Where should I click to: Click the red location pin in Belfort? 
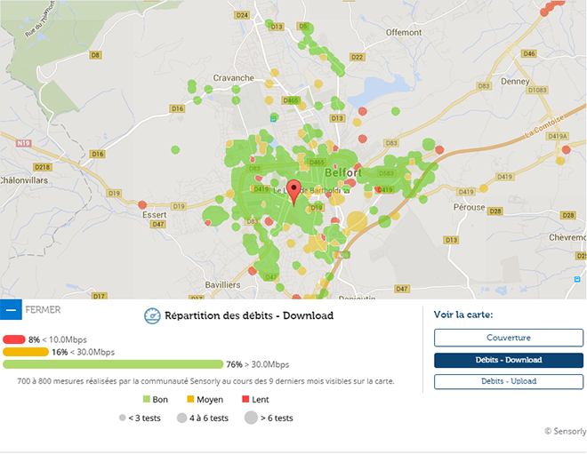[x=293, y=192]
